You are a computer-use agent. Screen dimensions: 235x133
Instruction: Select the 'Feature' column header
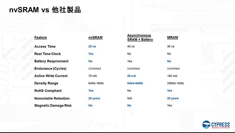pyautogui.click(x=41, y=38)
